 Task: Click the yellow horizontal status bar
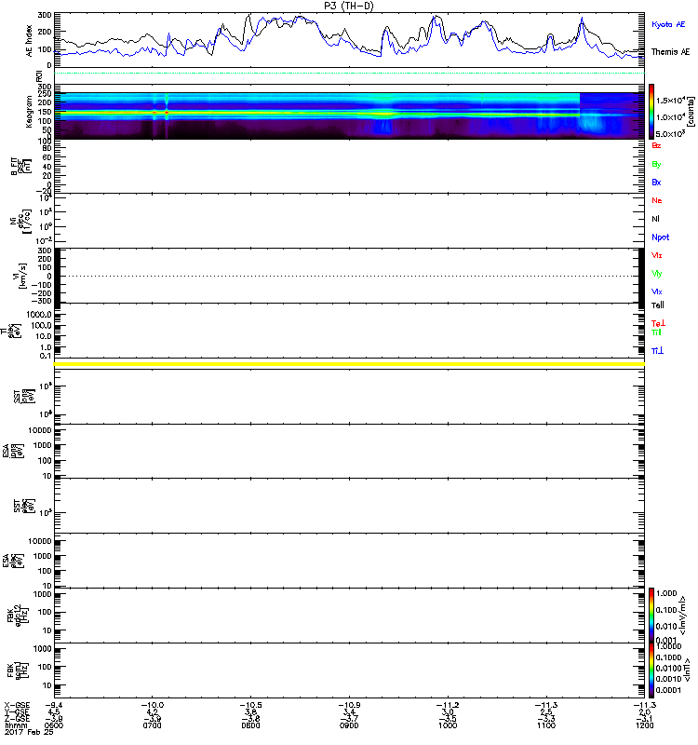tap(349, 364)
